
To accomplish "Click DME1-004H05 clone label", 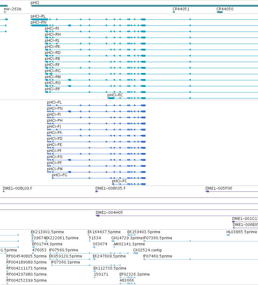I will (109, 213).
